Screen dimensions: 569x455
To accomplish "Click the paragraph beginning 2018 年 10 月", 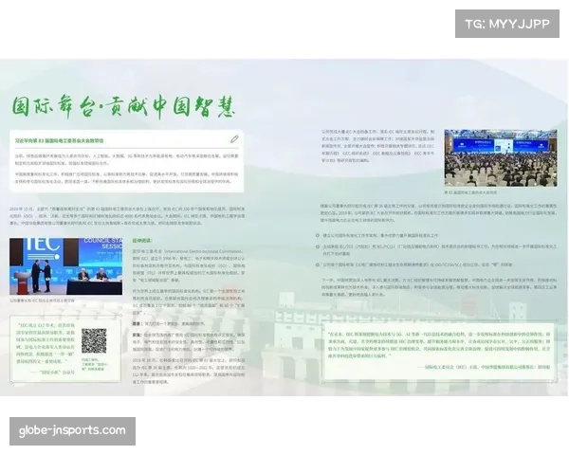I will (189, 372).
